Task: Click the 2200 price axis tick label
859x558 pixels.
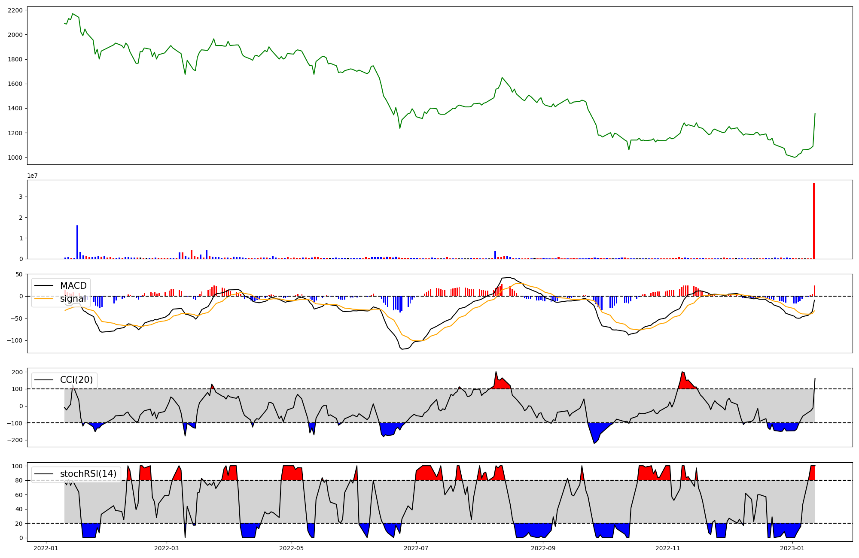Action: pyautogui.click(x=15, y=10)
